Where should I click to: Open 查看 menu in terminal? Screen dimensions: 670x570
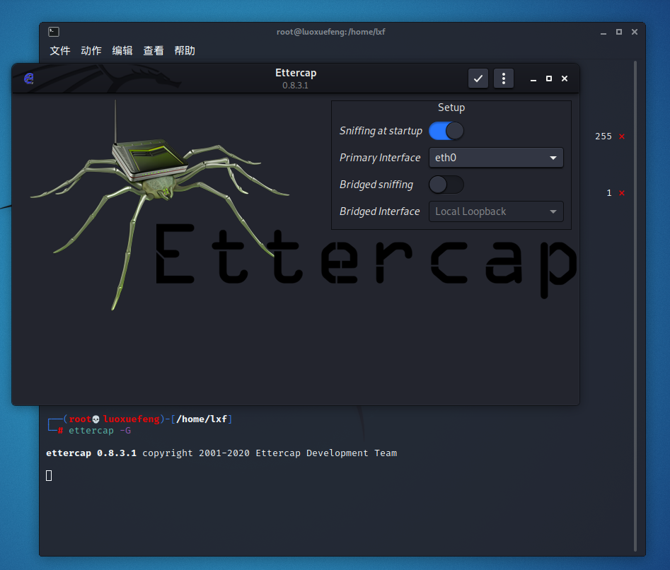[154, 51]
